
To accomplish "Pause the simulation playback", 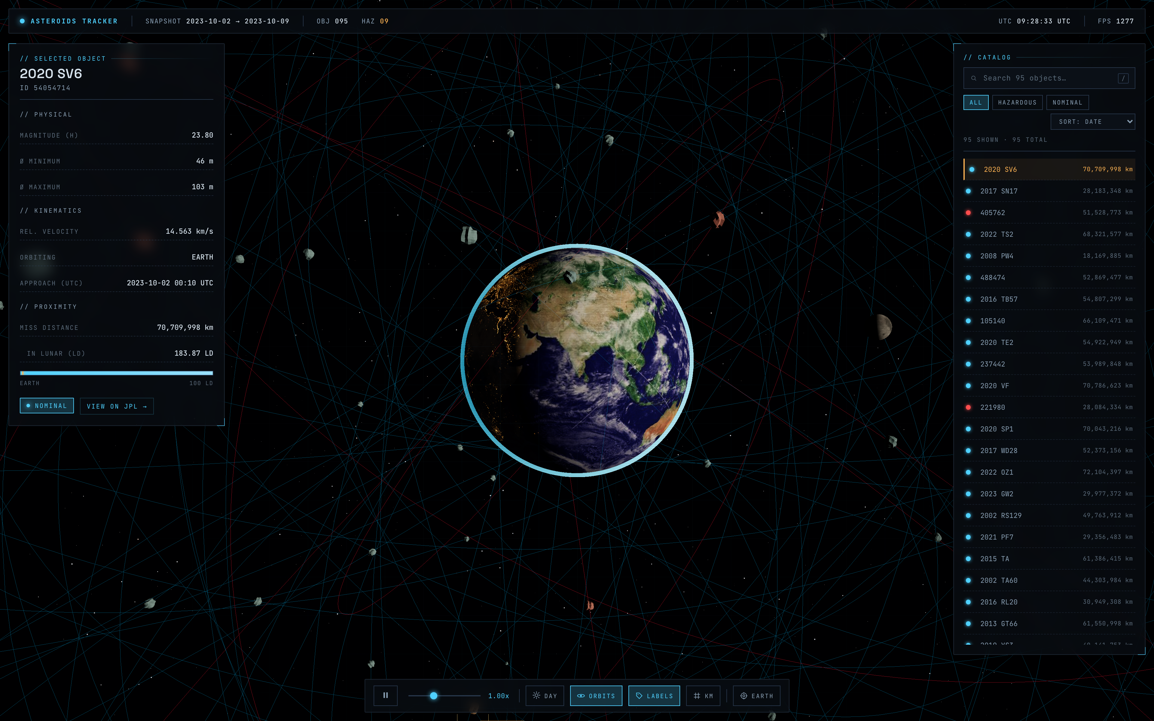I will [x=385, y=696].
